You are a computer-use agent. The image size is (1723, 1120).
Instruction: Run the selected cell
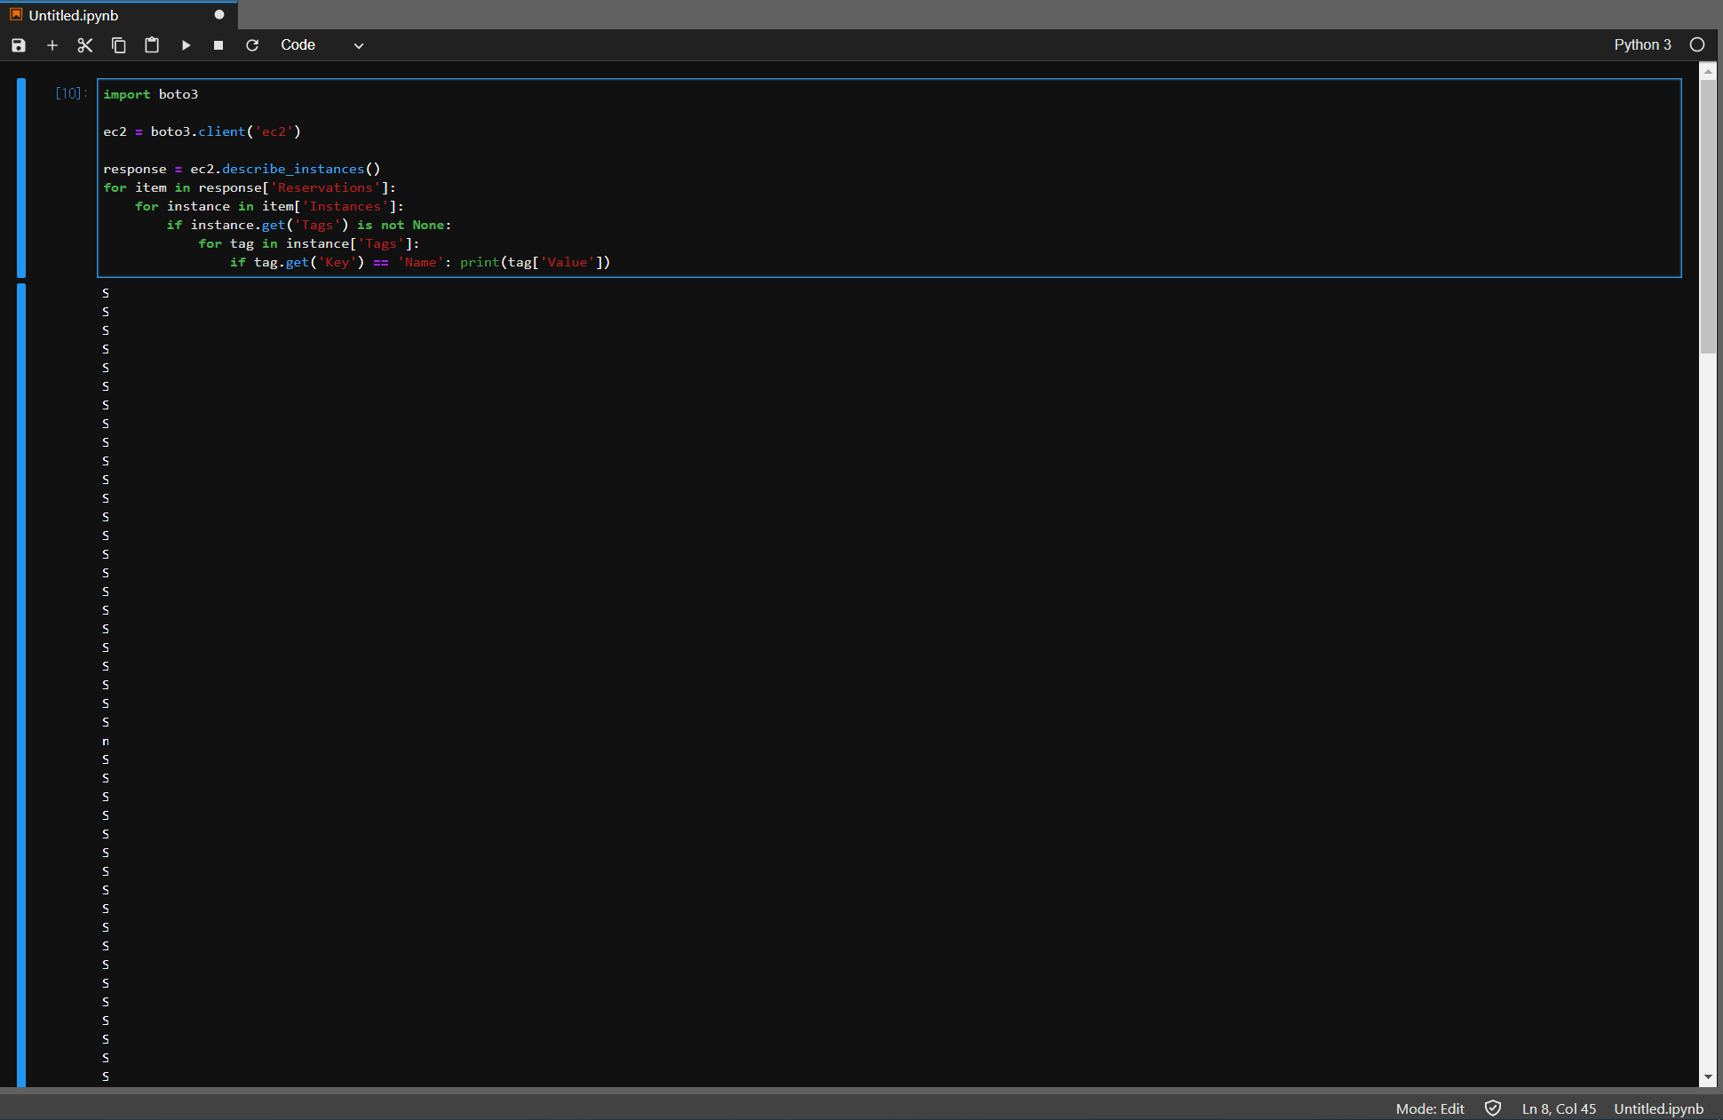point(186,45)
